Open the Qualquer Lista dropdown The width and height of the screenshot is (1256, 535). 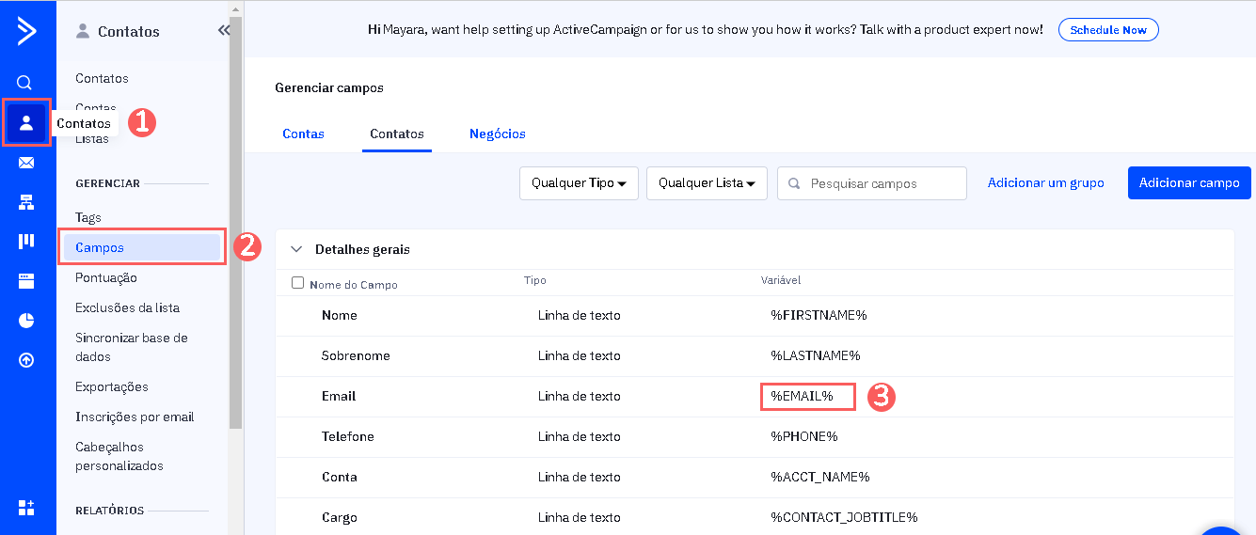[707, 183]
